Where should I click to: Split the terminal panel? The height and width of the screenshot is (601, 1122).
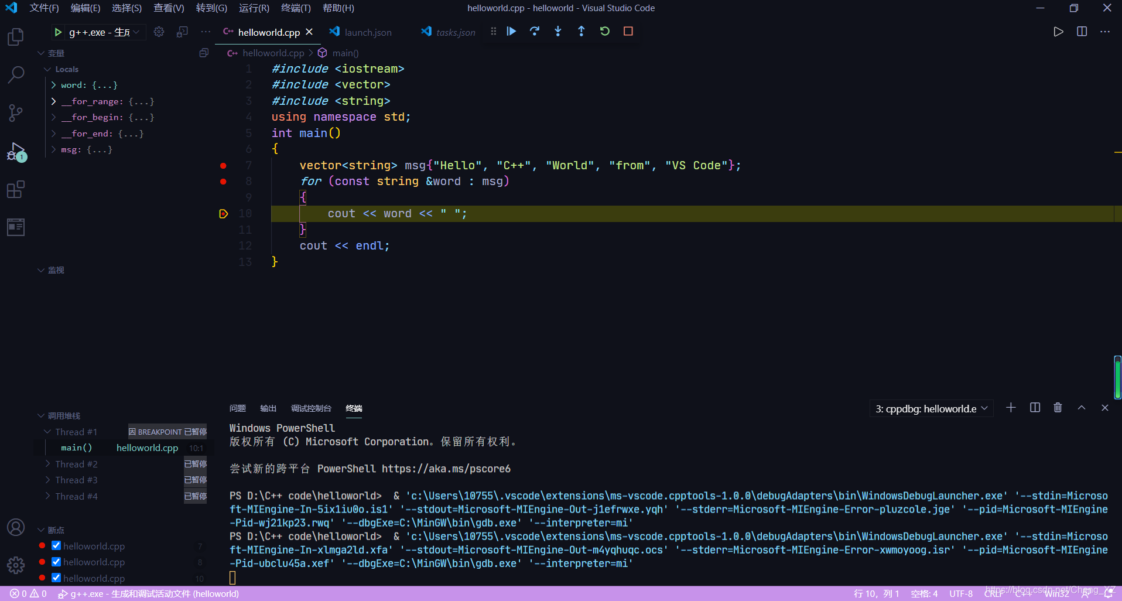(x=1035, y=408)
